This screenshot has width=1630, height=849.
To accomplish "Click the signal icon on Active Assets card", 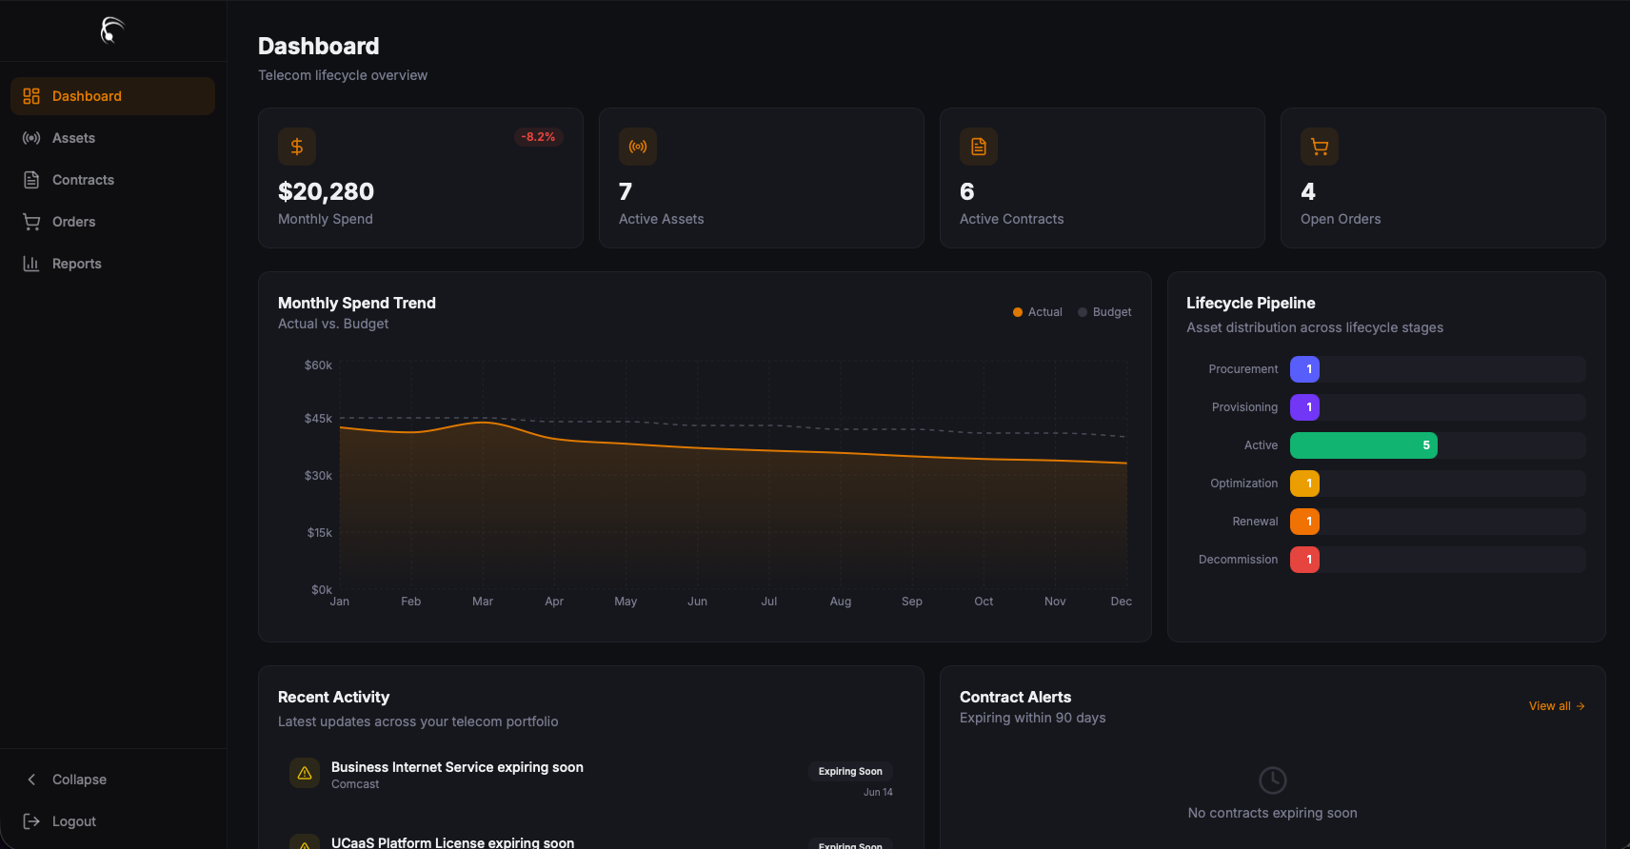I will [x=638, y=147].
